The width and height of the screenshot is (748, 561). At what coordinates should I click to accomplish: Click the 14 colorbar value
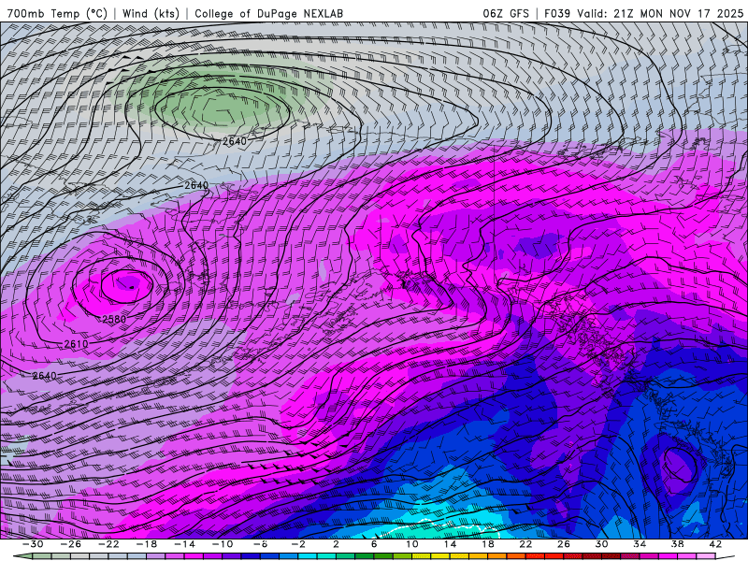[450, 544]
